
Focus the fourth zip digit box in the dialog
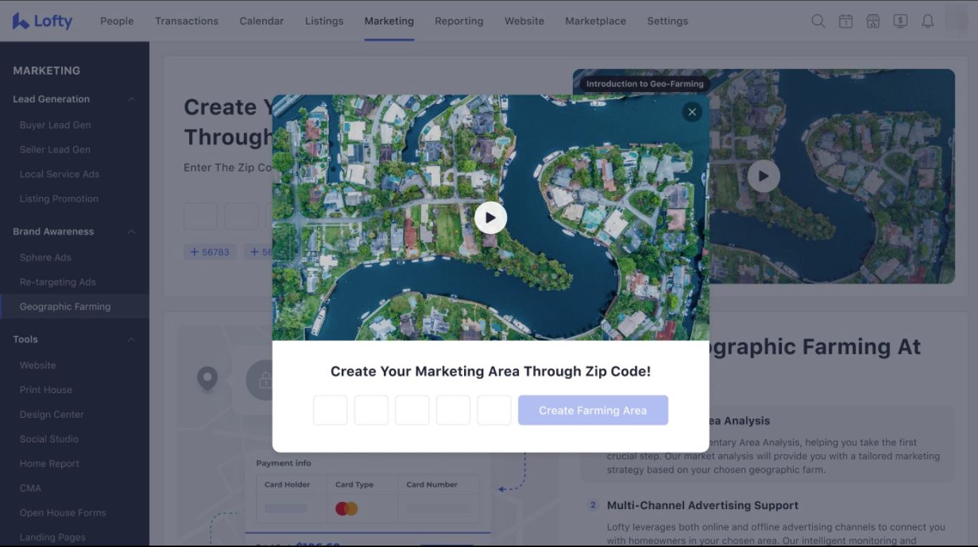coord(453,411)
